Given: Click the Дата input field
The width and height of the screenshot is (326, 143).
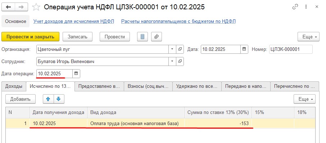Looking at the screenshot, I should 221,49.
